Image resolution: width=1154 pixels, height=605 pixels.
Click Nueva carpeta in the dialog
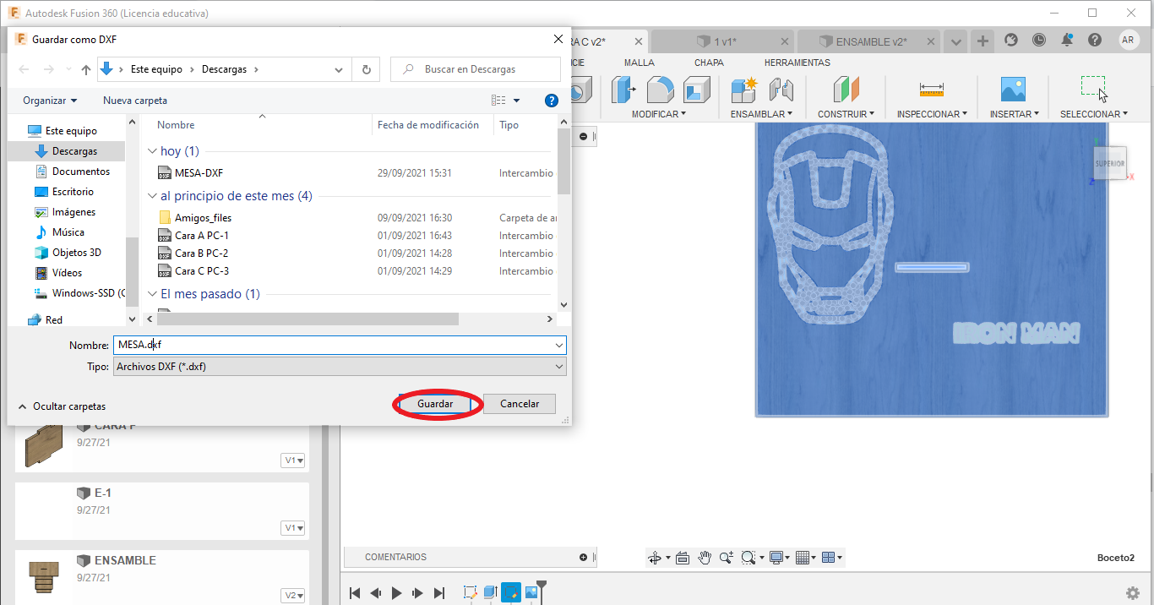pos(135,101)
